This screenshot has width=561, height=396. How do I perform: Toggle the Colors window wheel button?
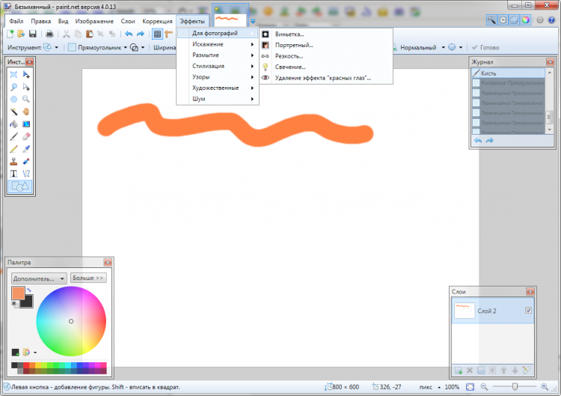click(x=526, y=20)
